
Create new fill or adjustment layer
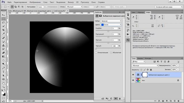167,101
